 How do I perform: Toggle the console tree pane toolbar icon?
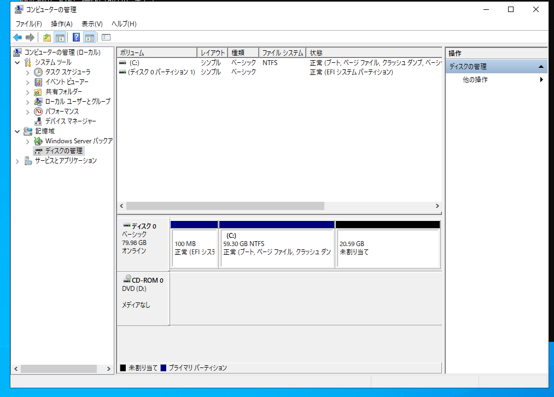click(x=60, y=37)
